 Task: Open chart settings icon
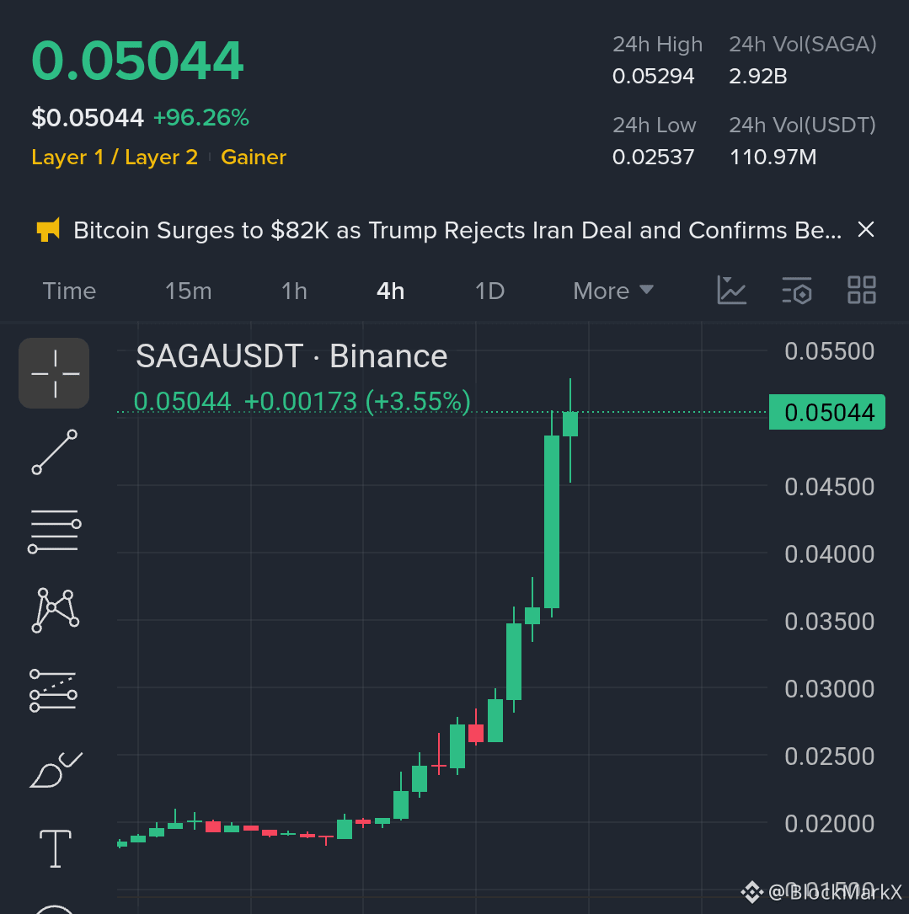796,291
